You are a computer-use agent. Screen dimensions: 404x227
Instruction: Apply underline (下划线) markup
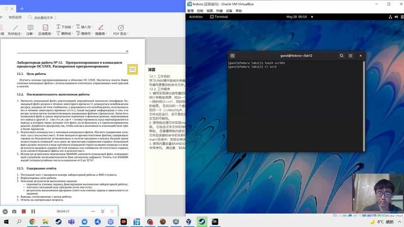(x=64, y=26)
